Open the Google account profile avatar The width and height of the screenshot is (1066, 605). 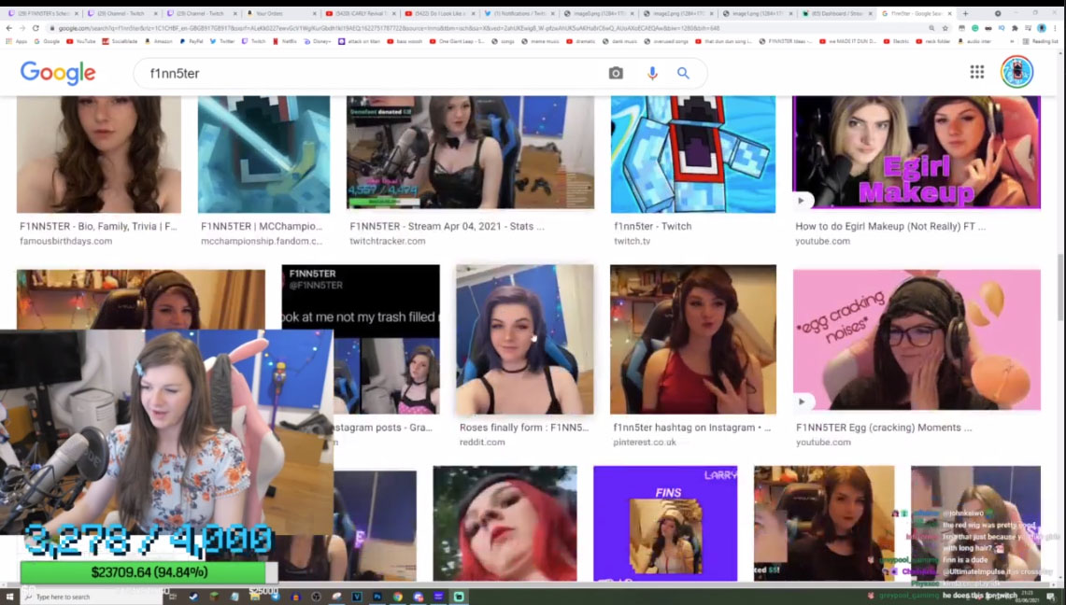coord(1016,71)
